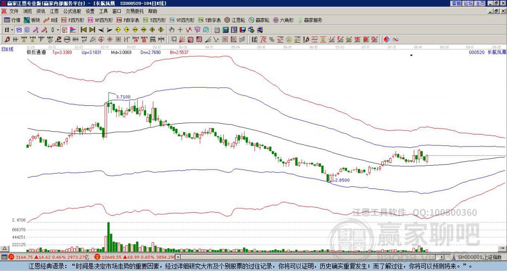Viewport: 507px width, 271px height.
Task: Open the 浏览 menu
Action: tap(28, 11)
